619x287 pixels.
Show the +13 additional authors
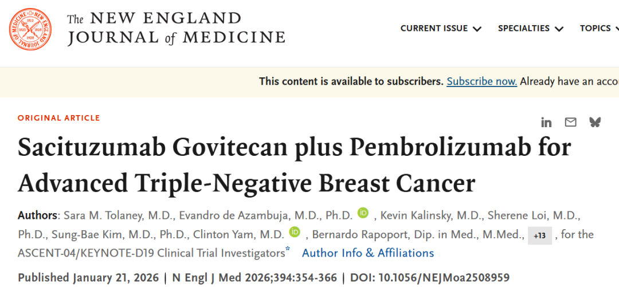pyautogui.click(x=540, y=236)
